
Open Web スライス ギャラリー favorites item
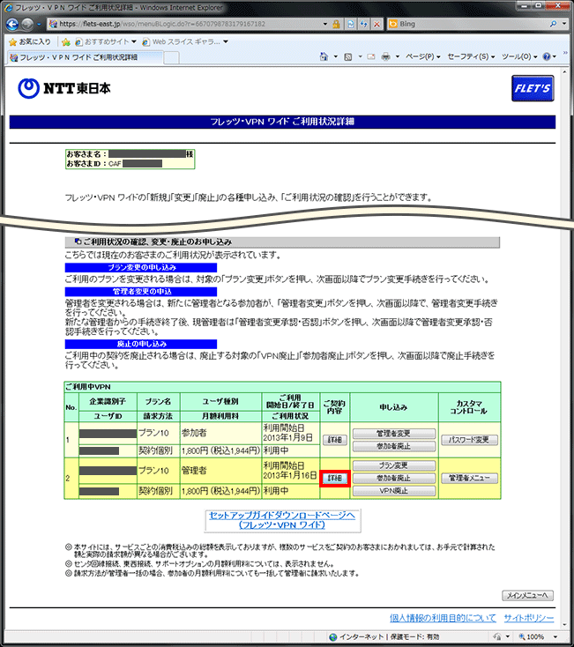click(x=185, y=41)
